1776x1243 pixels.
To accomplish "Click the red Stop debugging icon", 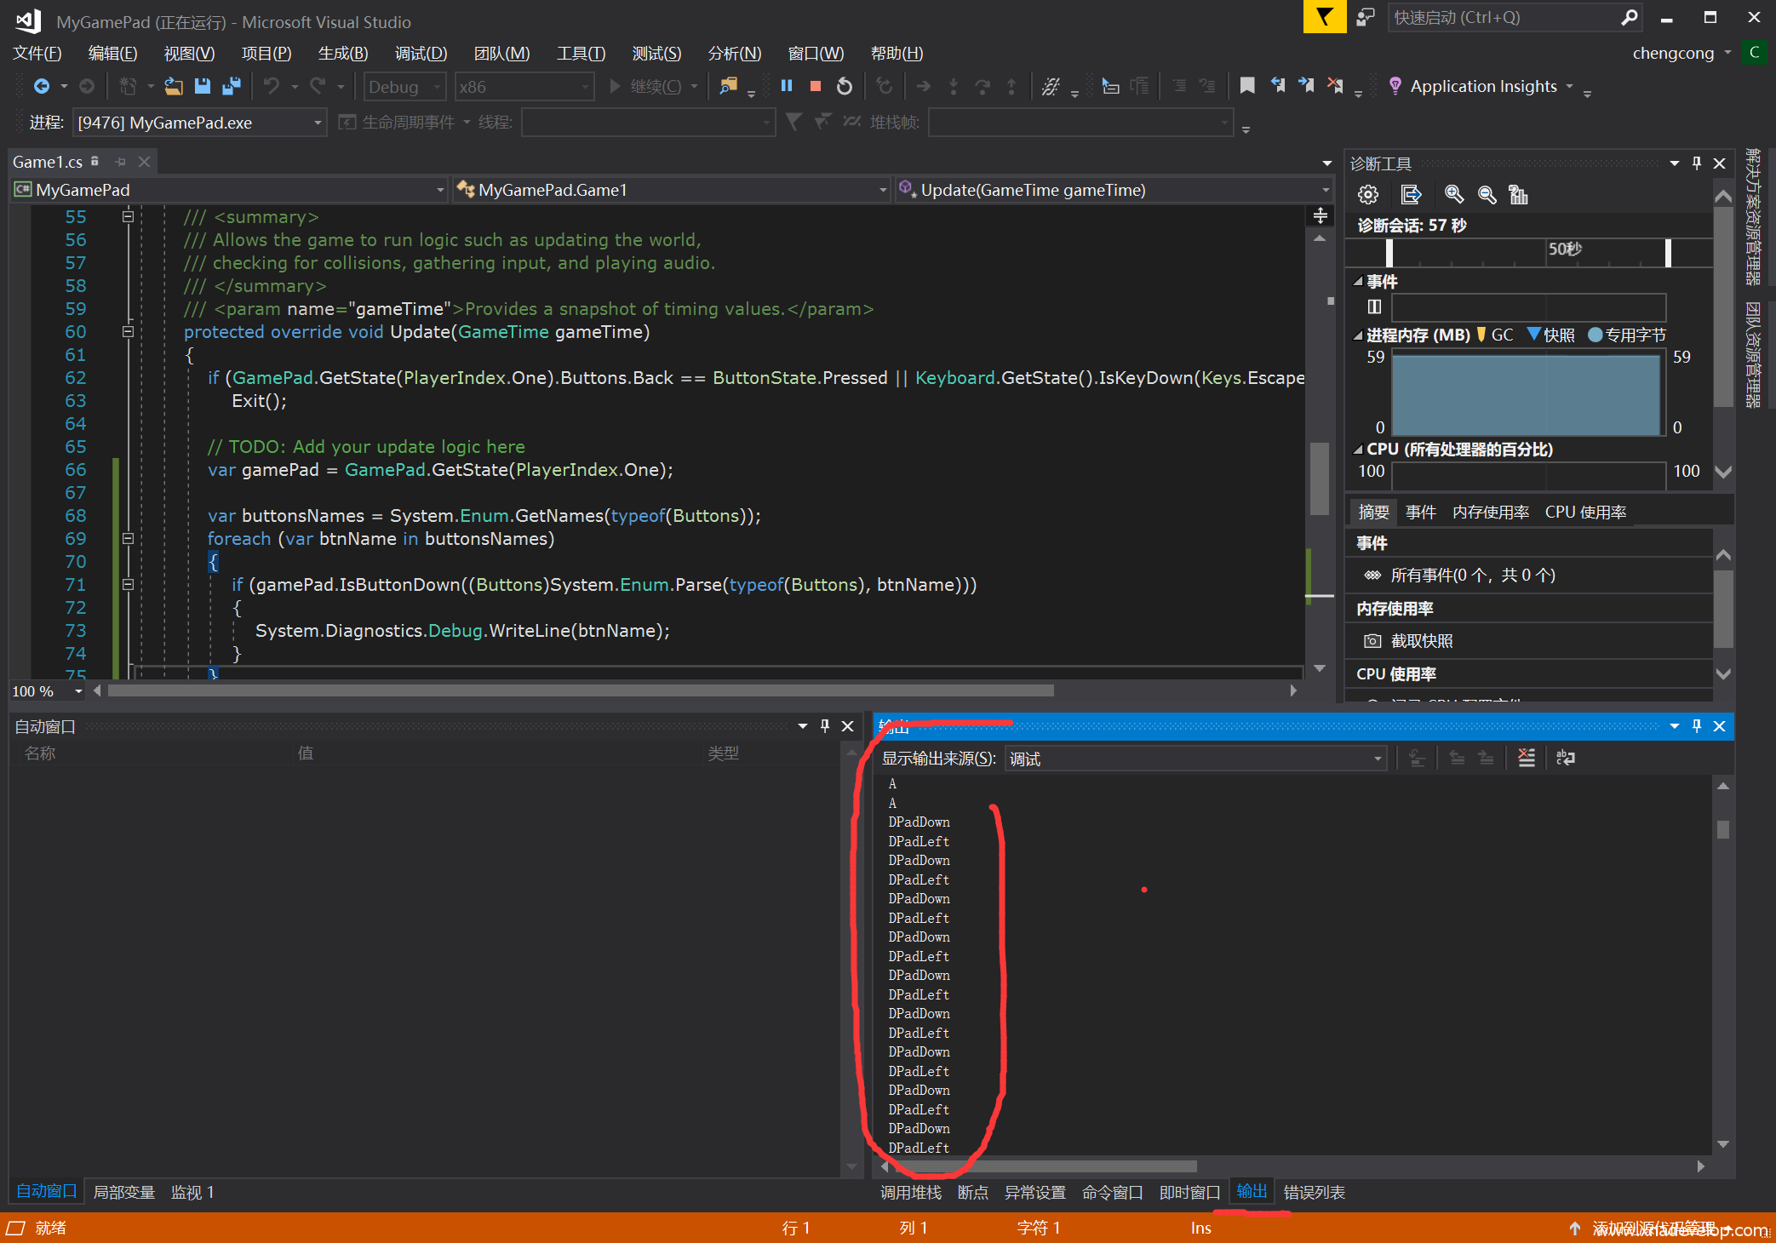I will click(x=815, y=86).
